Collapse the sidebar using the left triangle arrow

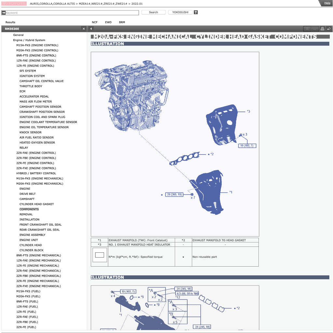point(91,29)
